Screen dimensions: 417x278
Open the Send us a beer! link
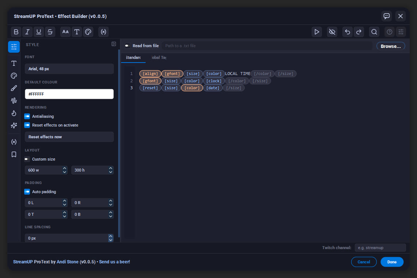click(x=114, y=262)
